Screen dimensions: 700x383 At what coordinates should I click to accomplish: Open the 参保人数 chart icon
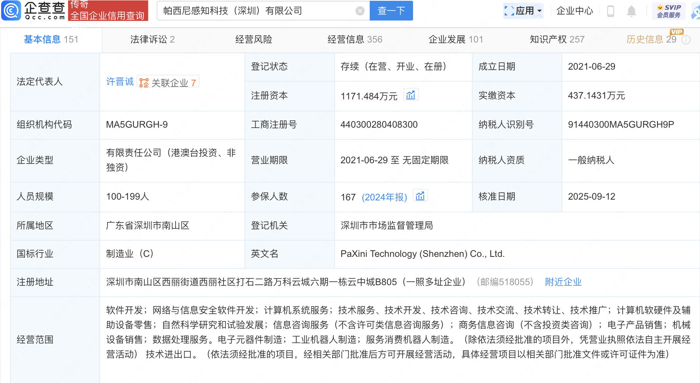(420, 196)
